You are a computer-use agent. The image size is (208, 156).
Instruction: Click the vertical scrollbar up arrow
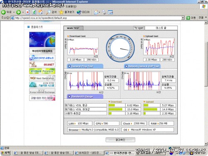[206, 22]
